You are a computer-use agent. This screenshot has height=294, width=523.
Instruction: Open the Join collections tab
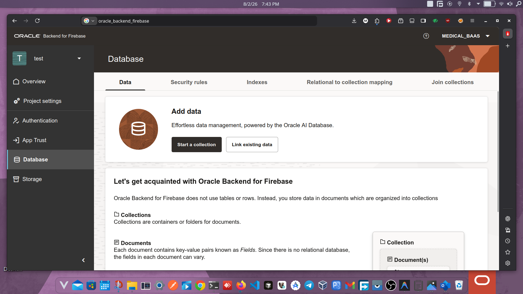click(x=452, y=82)
